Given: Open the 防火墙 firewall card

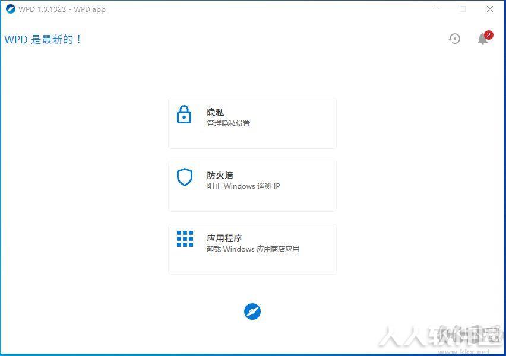Looking at the screenshot, I should tap(252, 186).
